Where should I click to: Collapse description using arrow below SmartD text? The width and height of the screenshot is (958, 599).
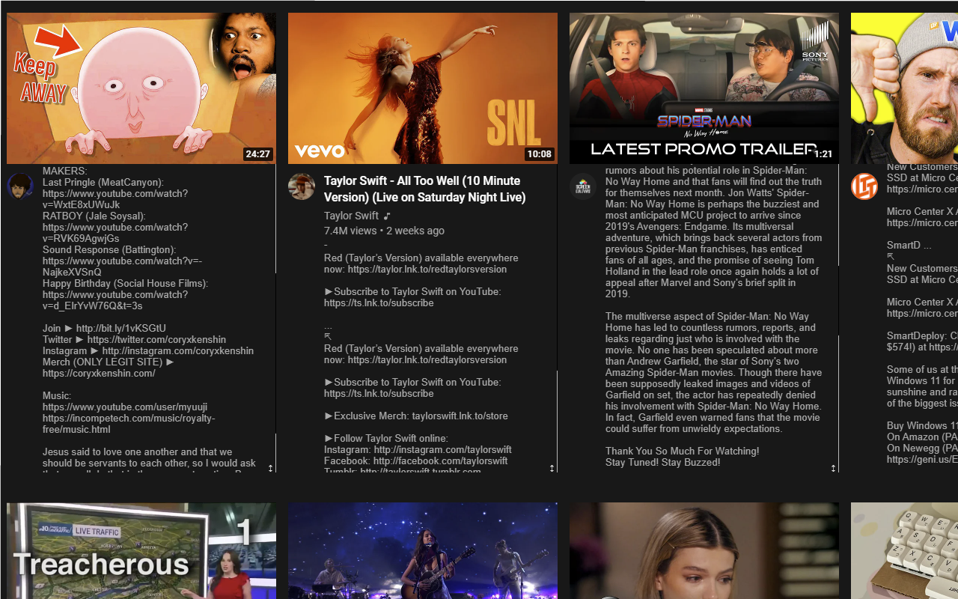(891, 256)
